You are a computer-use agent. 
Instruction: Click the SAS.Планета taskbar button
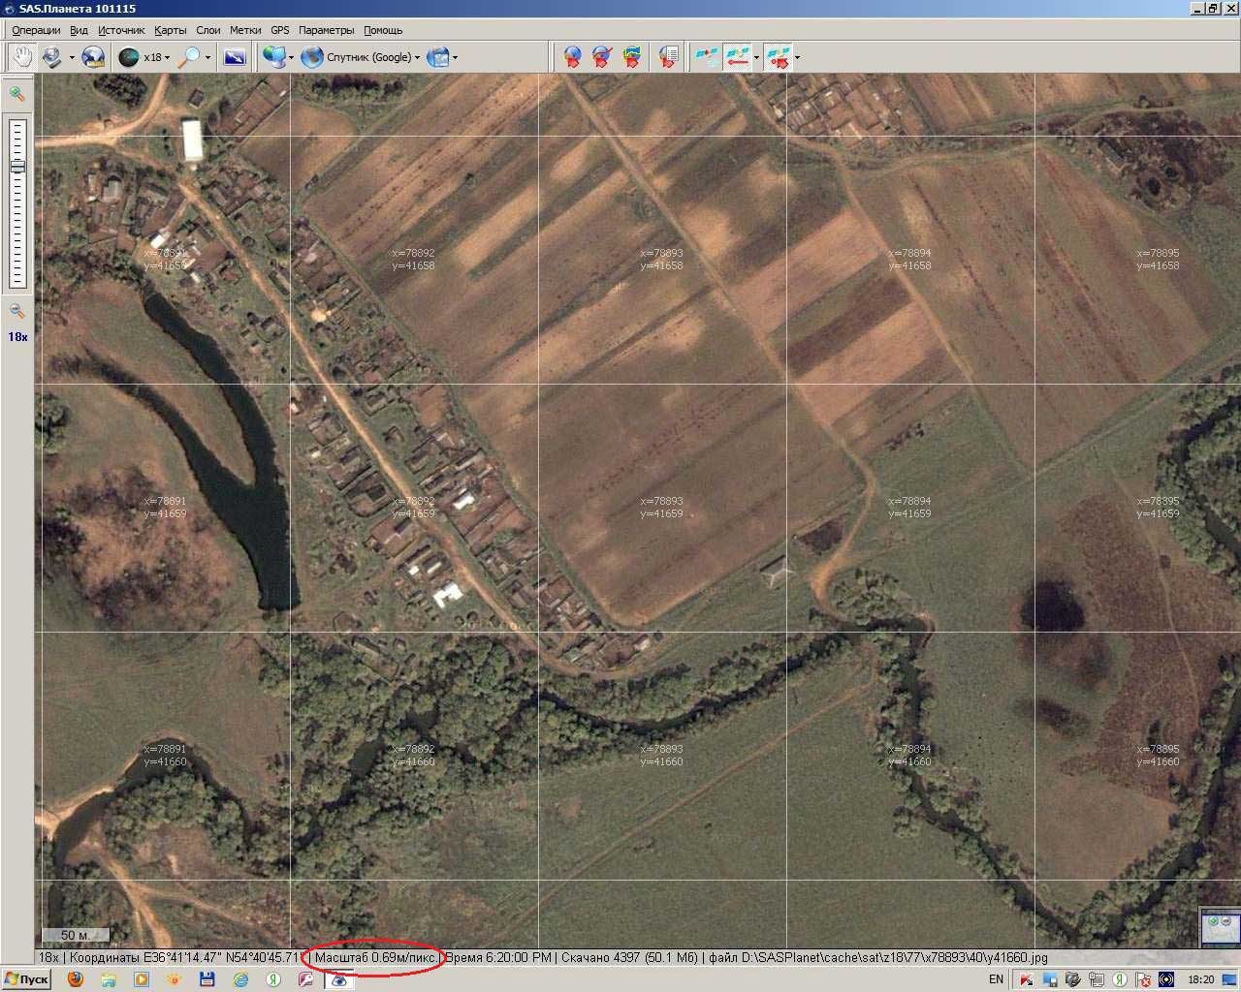click(x=339, y=979)
